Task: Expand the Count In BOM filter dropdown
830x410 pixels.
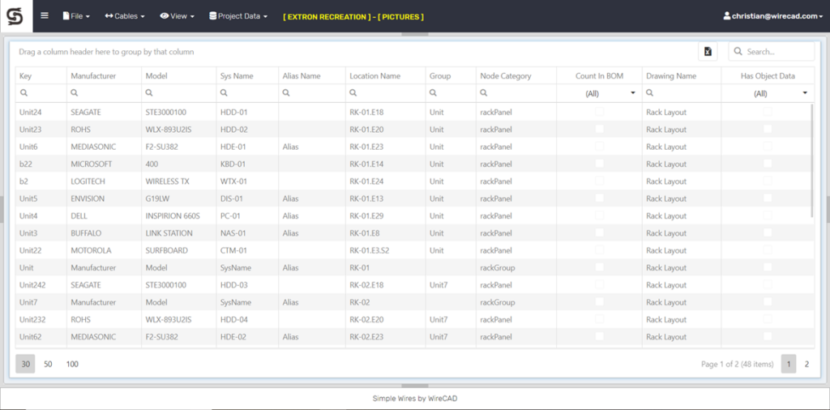Action: click(x=632, y=94)
